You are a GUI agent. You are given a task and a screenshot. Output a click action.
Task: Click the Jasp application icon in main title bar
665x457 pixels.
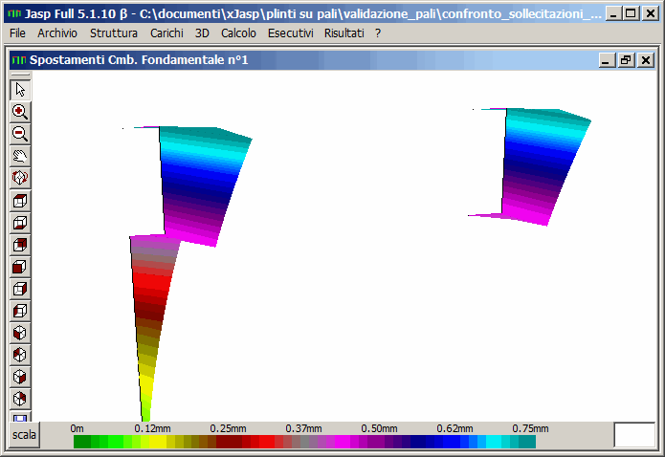tap(15, 13)
